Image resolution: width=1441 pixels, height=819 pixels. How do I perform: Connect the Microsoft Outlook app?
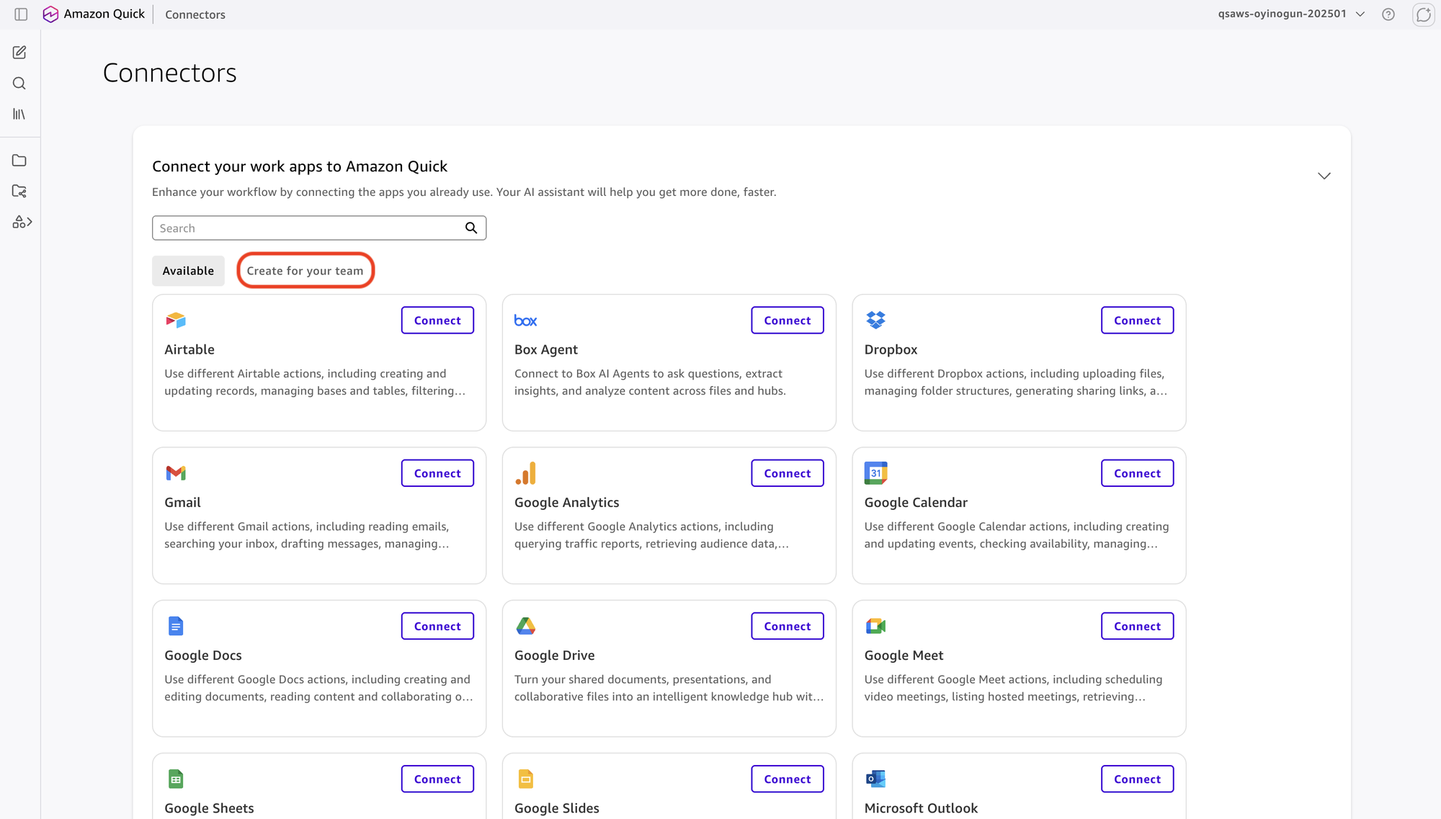tap(1137, 779)
